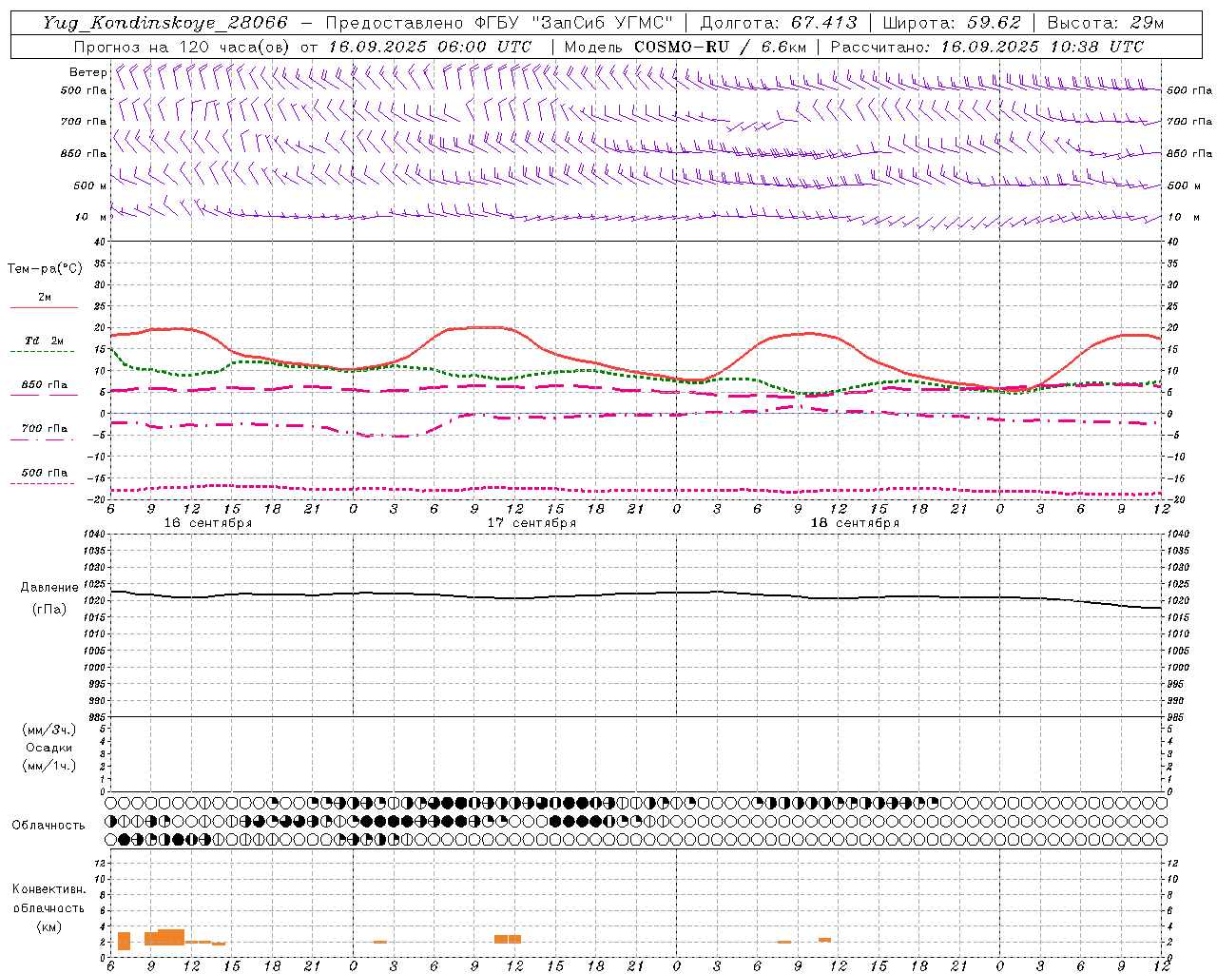
Task: Click the Конвективн. label of convective panel
Action: click(48, 889)
